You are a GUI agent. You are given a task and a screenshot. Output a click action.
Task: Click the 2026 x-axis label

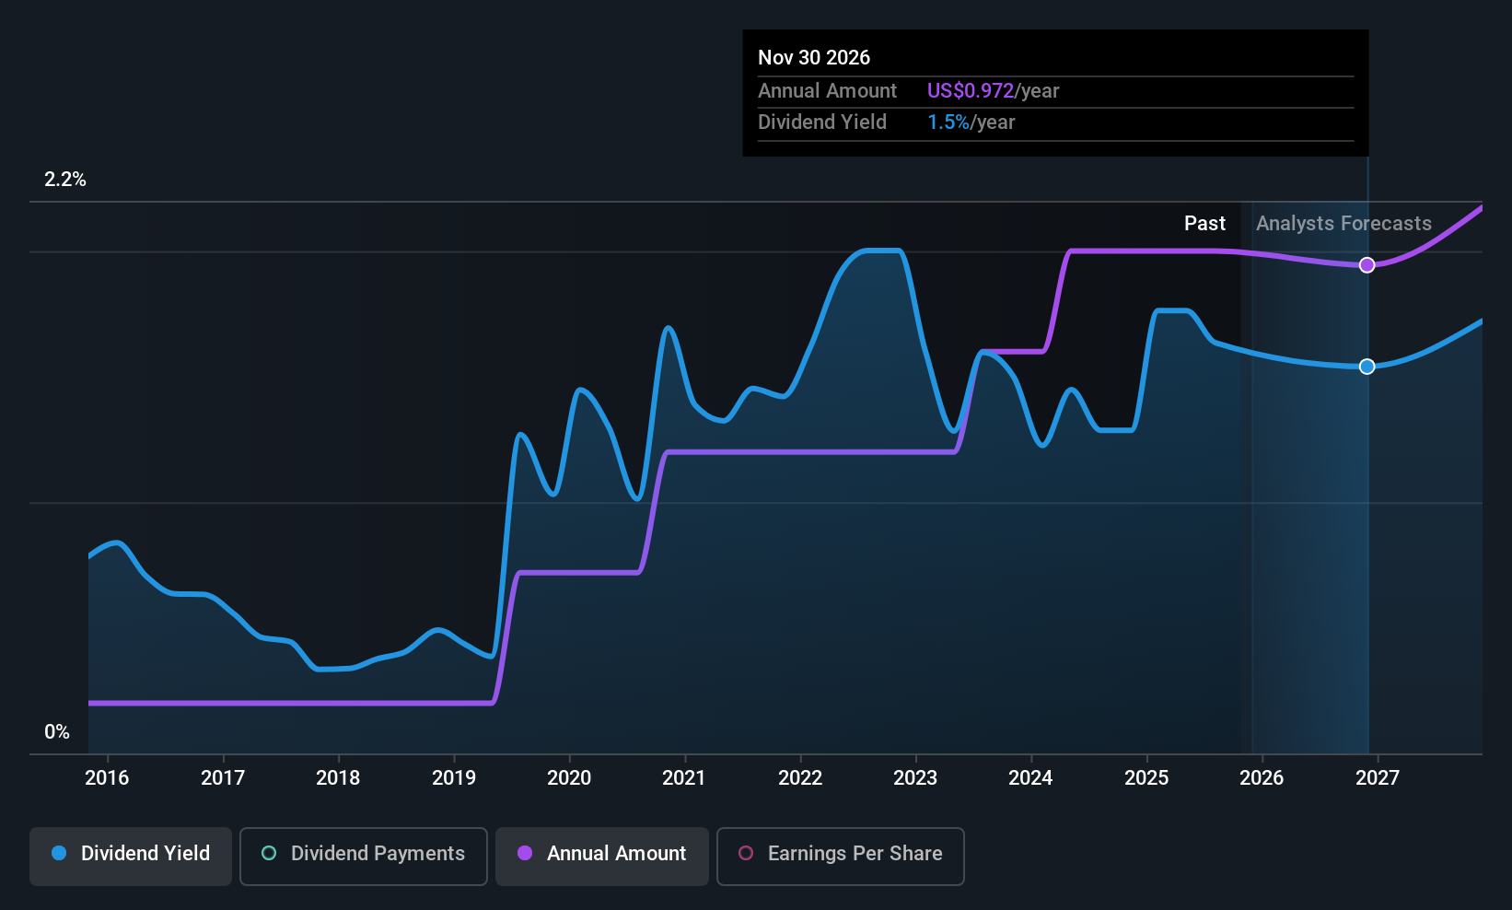tap(1262, 778)
